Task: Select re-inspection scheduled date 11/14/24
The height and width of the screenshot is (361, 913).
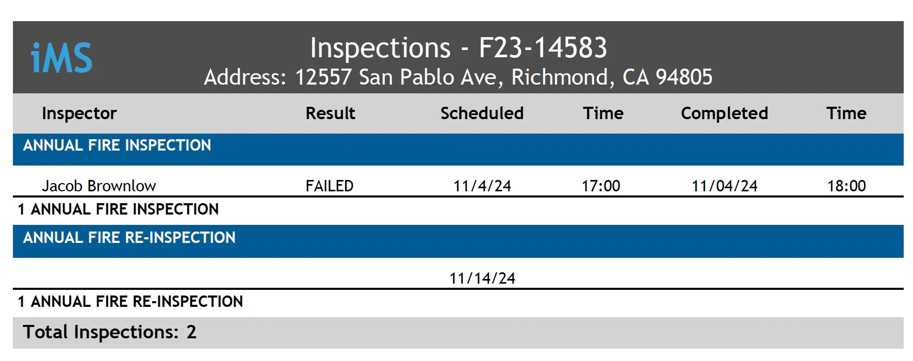Action: pyautogui.click(x=482, y=278)
